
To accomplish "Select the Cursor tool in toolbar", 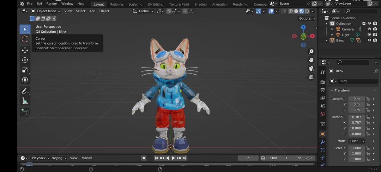I will 25,39.
